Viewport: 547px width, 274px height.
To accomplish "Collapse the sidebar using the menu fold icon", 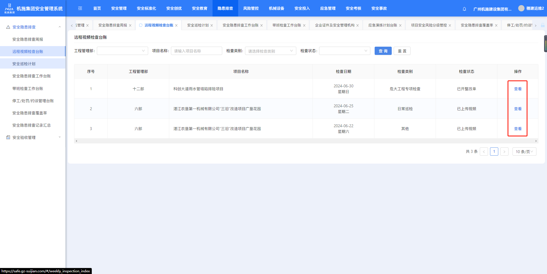I will click(x=80, y=8).
